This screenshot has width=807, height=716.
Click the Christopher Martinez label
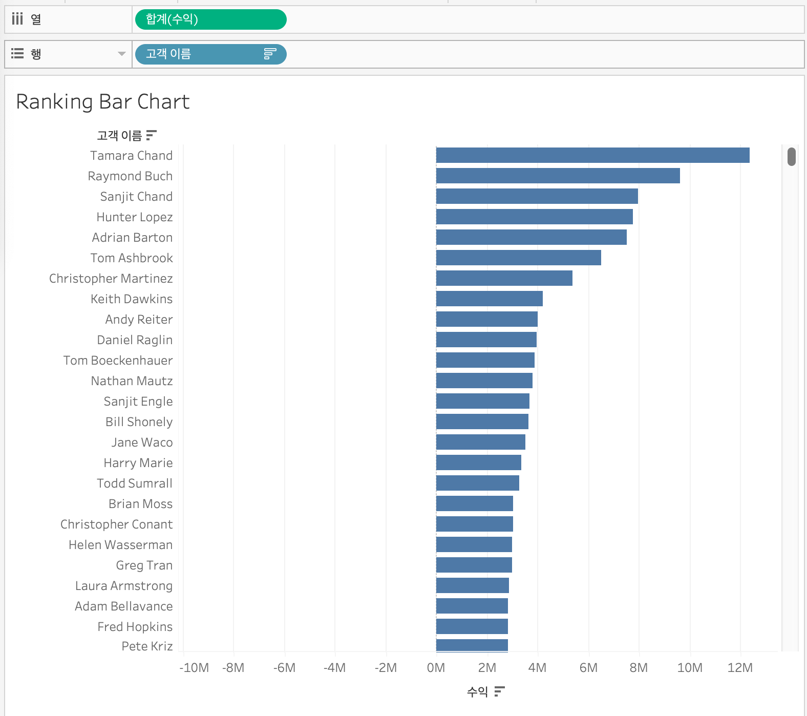pos(111,278)
